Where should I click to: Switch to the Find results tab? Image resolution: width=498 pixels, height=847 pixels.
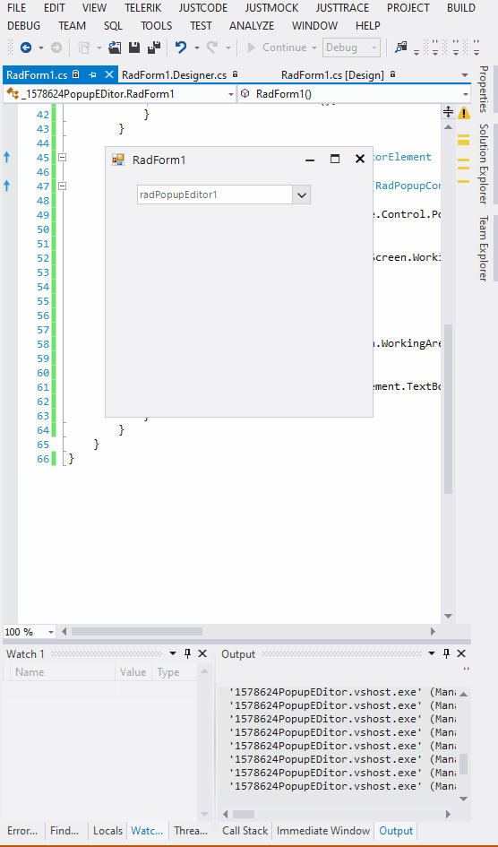point(64,830)
